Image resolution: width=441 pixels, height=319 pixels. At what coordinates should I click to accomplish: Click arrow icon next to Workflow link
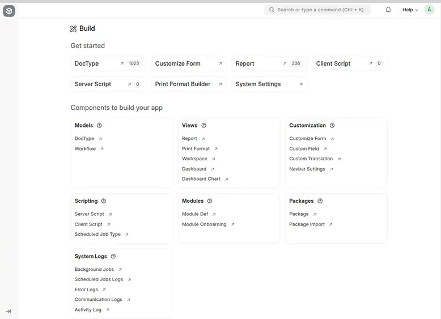102,149
